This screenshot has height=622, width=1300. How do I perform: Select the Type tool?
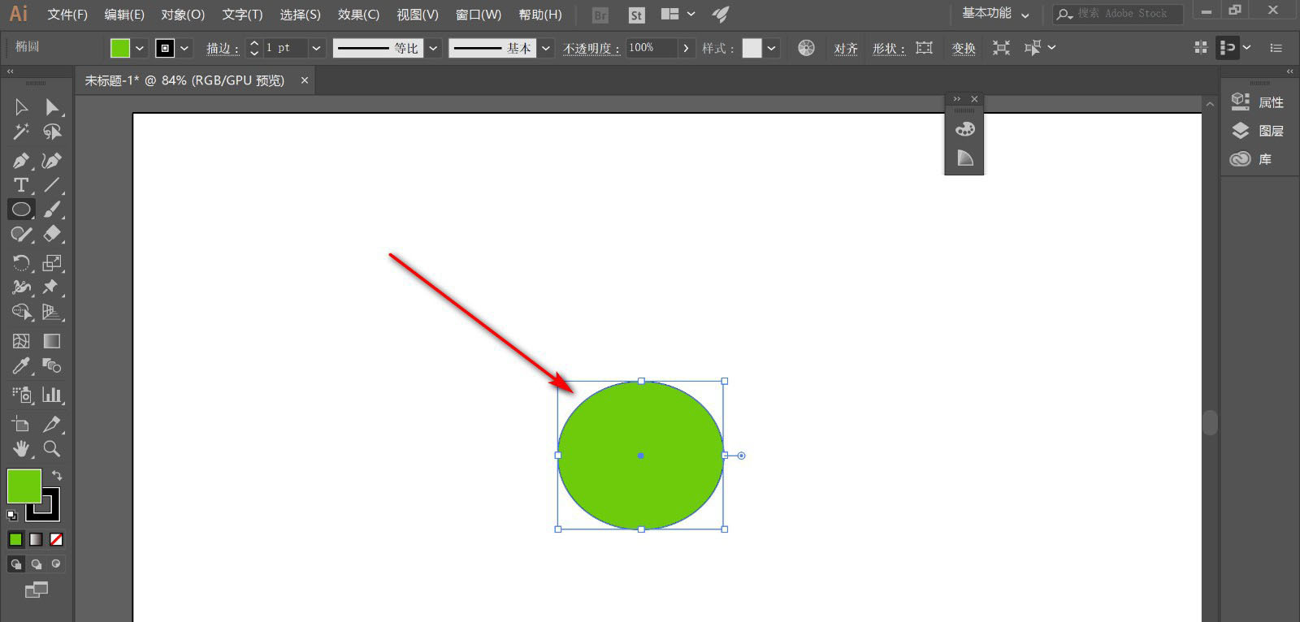pos(21,185)
